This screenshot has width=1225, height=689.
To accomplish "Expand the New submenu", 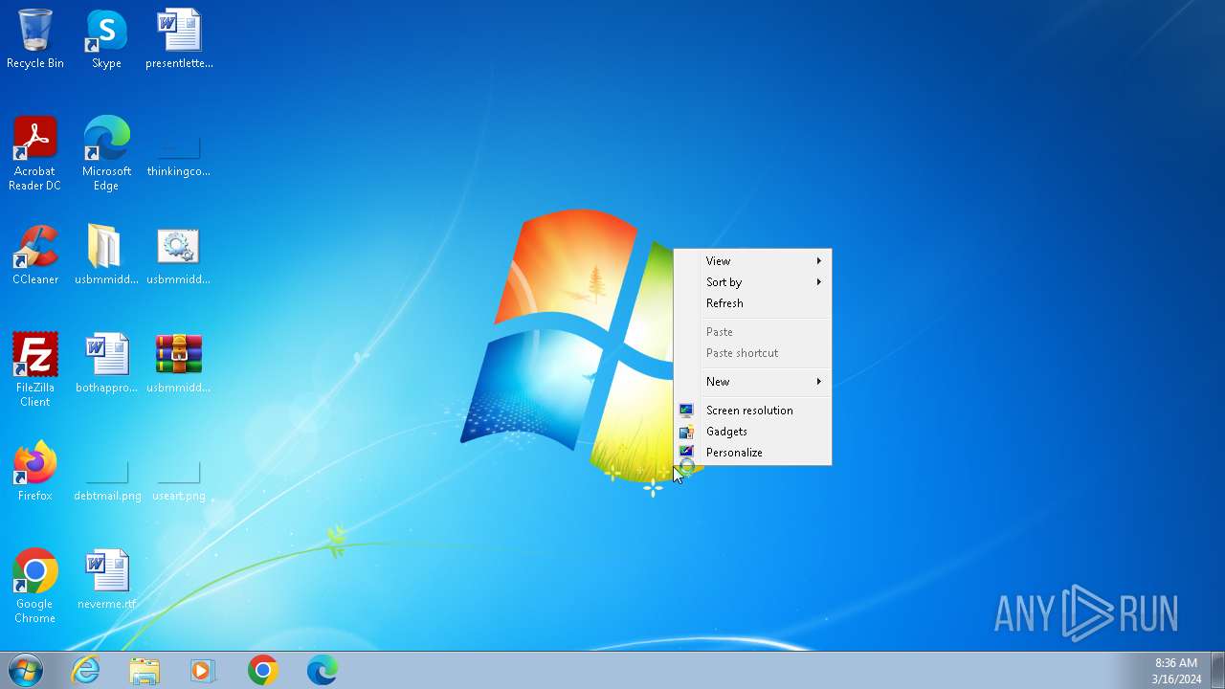I will [753, 382].
